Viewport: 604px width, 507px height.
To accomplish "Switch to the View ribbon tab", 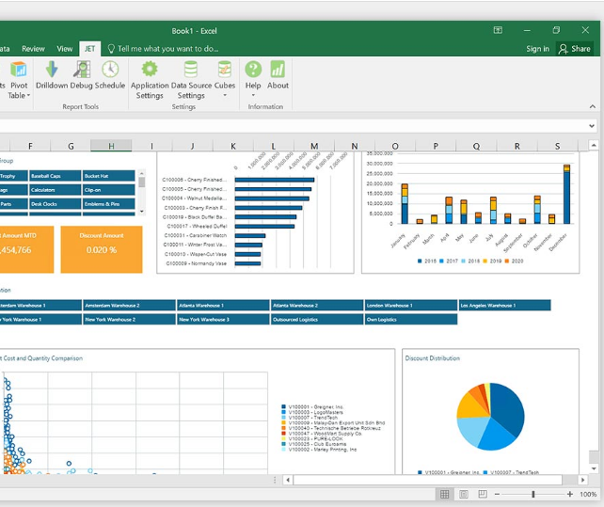I will (x=65, y=49).
